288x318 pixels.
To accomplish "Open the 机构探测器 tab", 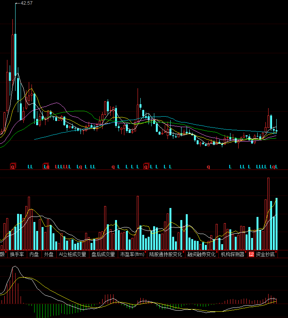I will point(233,254).
